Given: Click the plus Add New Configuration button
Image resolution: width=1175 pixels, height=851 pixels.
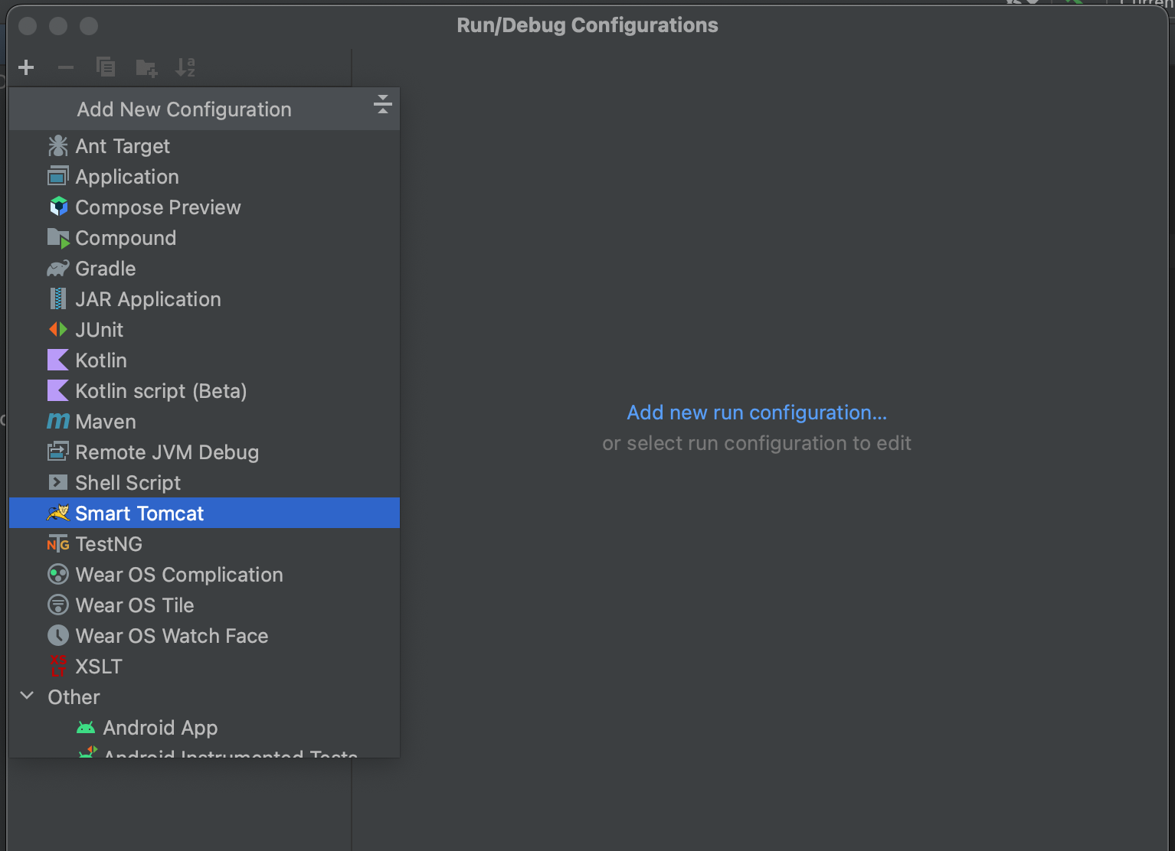Looking at the screenshot, I should pos(26,67).
